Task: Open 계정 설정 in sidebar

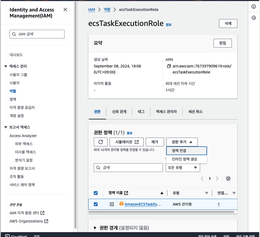Action: [x=17, y=115]
